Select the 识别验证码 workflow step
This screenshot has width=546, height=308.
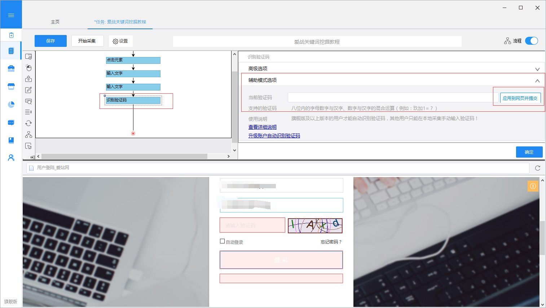(x=133, y=100)
